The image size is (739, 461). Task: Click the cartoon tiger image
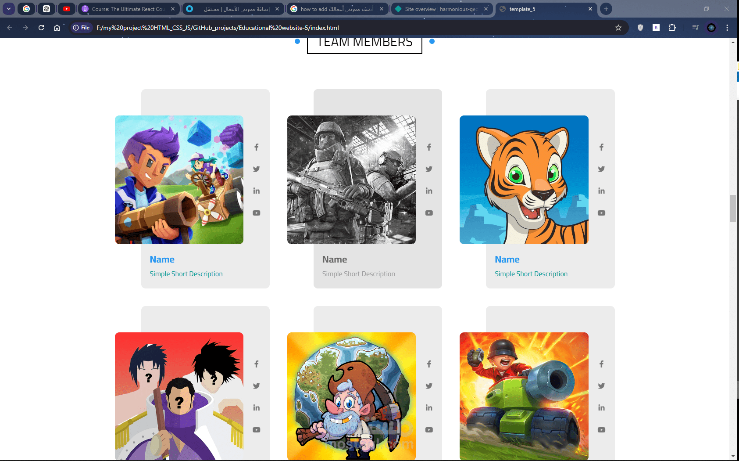pos(524,180)
